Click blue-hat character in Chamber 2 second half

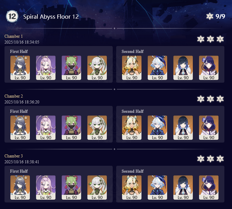[x=157, y=128]
